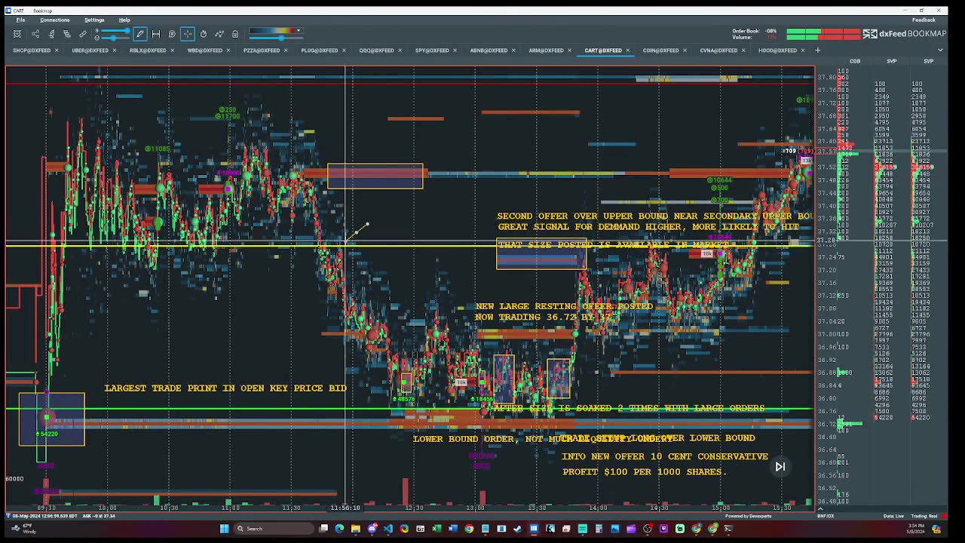Click the comment note tool icon

[x=172, y=34]
